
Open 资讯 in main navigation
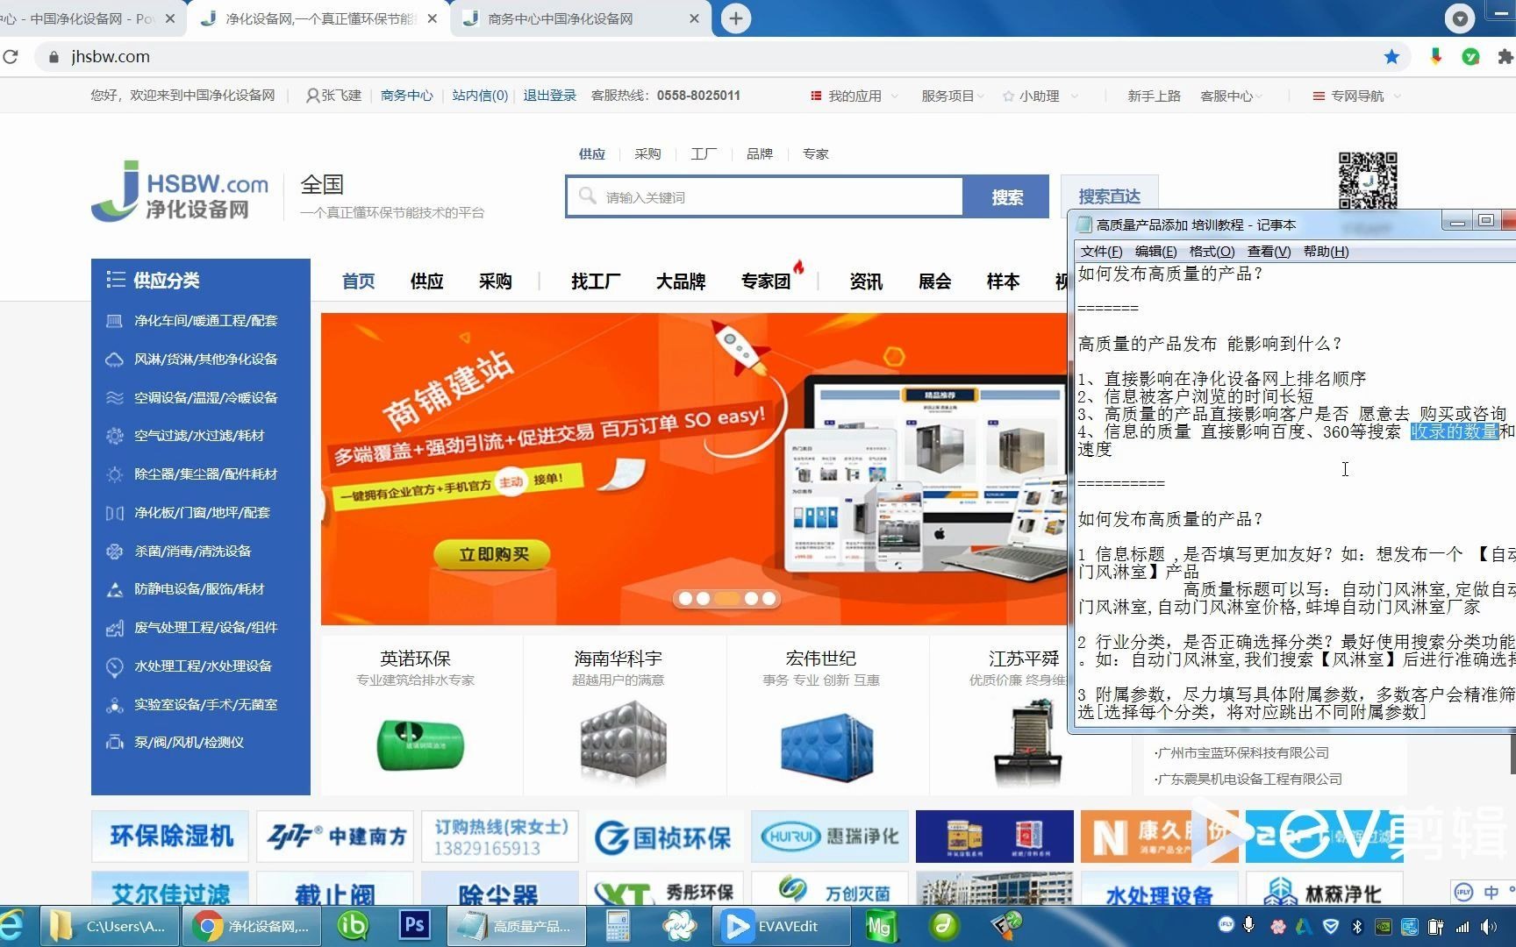pyautogui.click(x=866, y=281)
